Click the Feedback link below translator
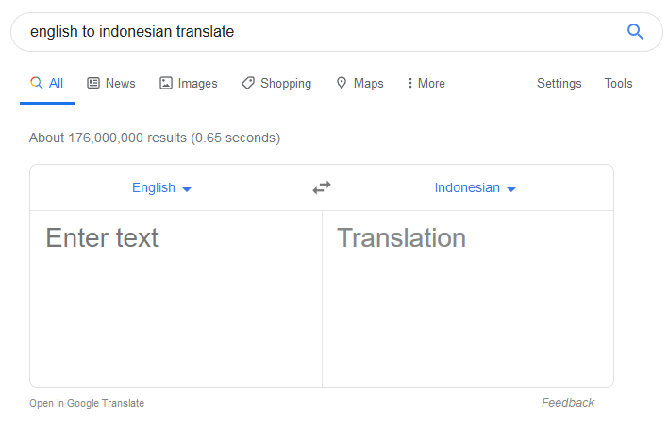 coord(568,402)
